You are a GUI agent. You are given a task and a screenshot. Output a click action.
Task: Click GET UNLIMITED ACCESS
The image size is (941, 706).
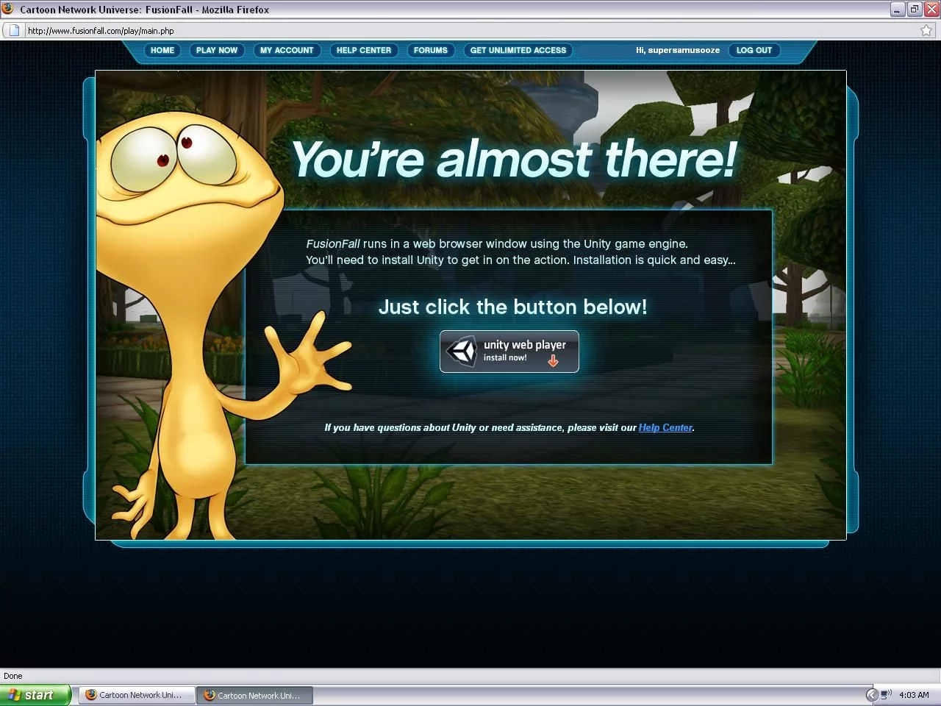click(518, 50)
